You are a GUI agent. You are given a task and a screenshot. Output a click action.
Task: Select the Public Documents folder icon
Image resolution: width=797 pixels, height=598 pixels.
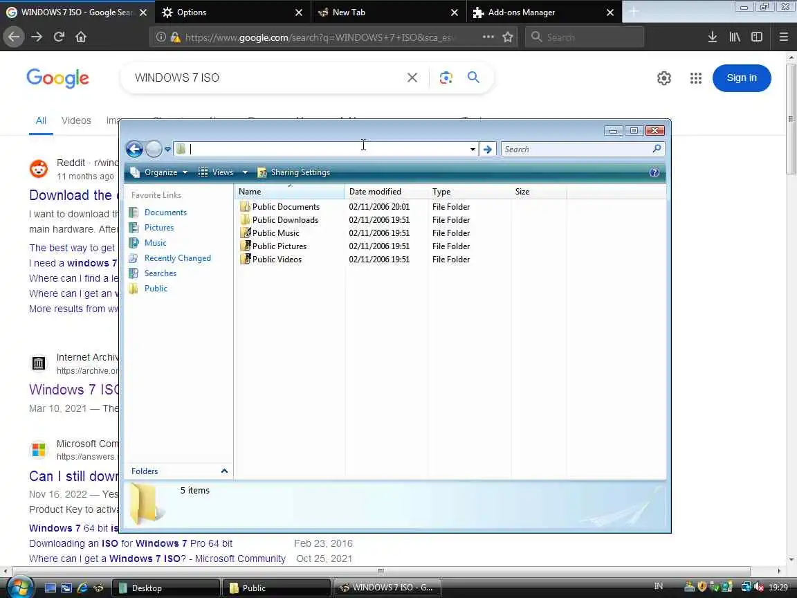245,206
